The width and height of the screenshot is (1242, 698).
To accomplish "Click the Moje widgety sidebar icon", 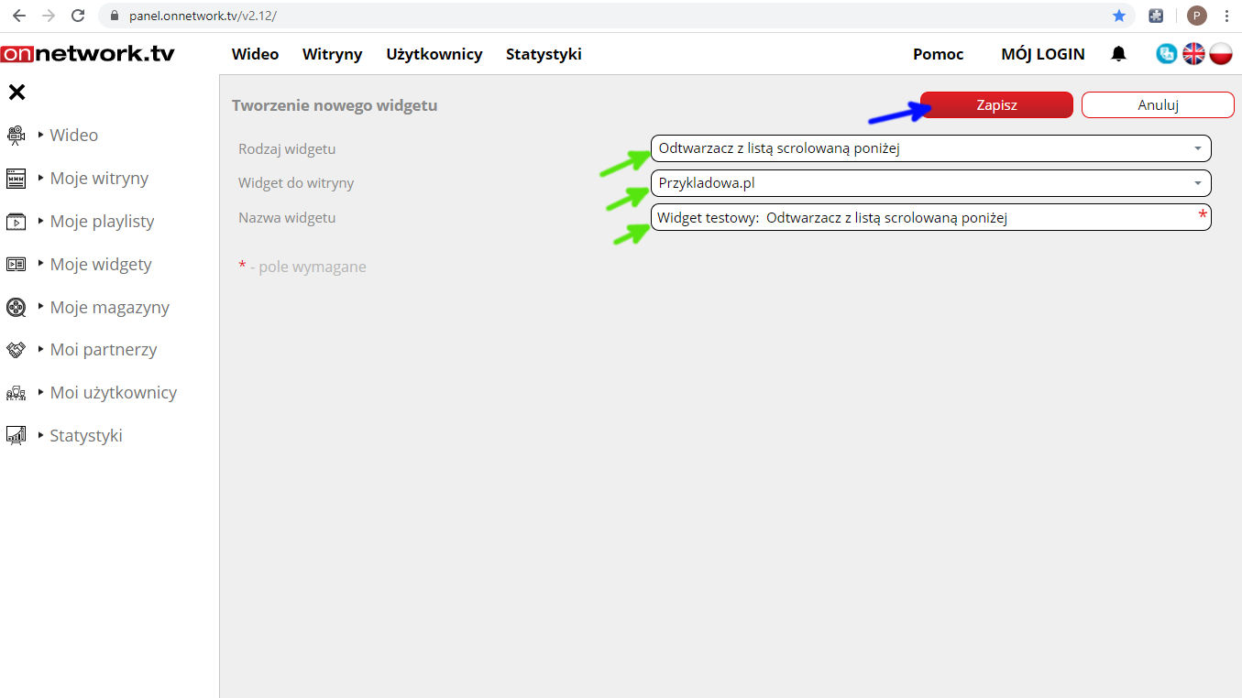I will (16, 265).
